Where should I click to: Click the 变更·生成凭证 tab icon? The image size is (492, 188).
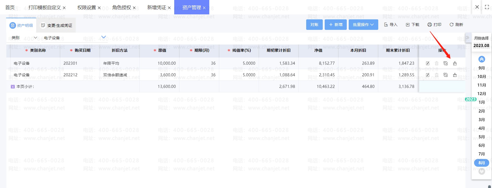click(x=43, y=25)
